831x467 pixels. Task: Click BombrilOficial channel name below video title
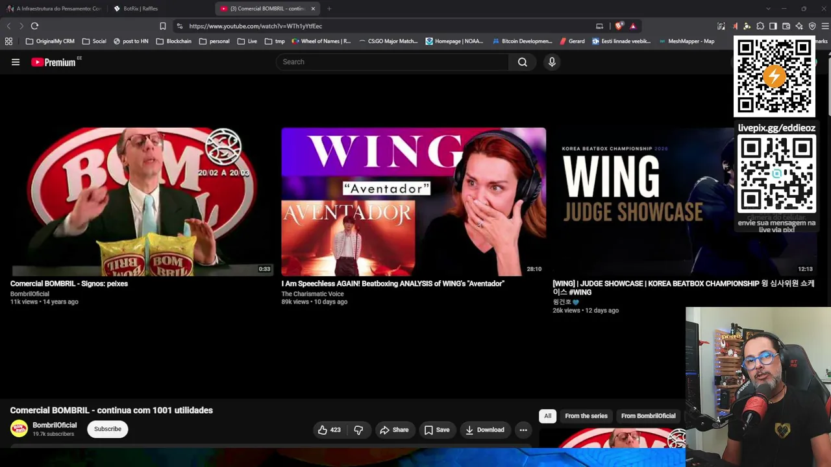point(55,425)
